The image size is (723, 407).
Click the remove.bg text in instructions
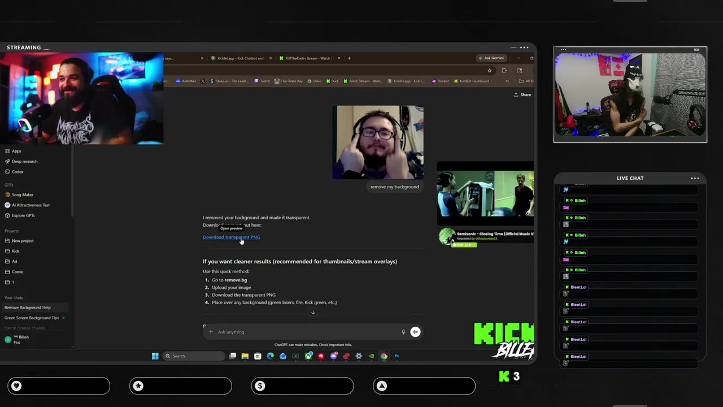pyautogui.click(x=236, y=280)
